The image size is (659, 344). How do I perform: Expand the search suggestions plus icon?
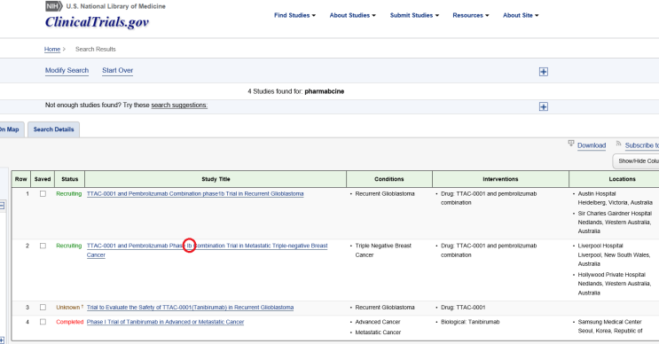(544, 106)
